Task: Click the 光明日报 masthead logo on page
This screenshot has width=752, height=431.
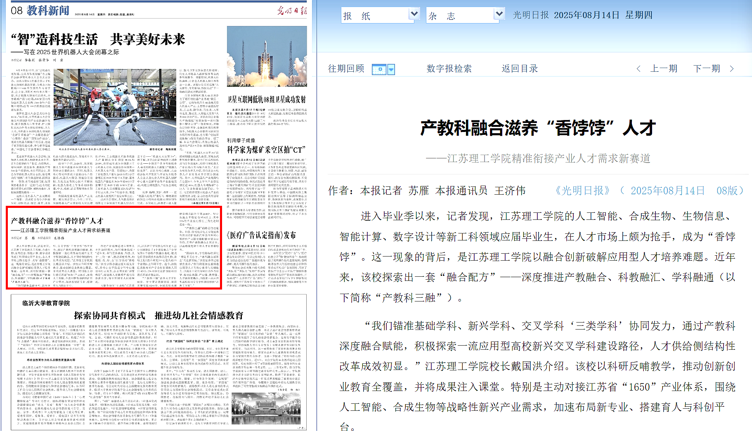Action: click(292, 11)
